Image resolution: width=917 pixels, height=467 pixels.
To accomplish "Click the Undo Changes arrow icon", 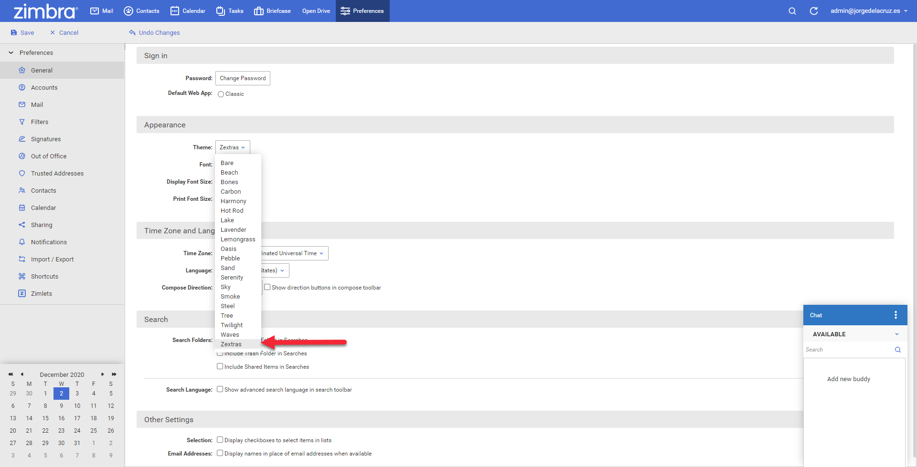I will click(x=132, y=33).
